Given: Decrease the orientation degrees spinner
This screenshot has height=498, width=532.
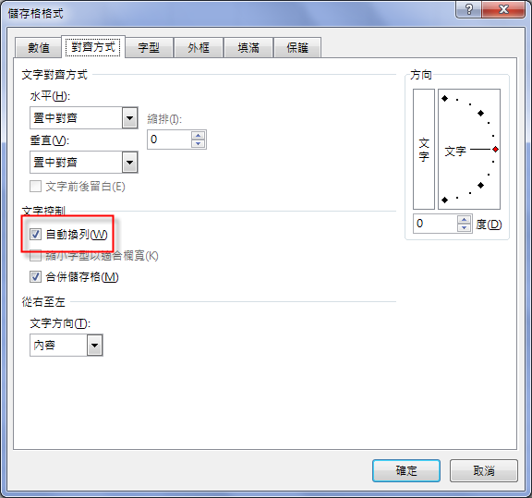Looking at the screenshot, I should 464,228.
